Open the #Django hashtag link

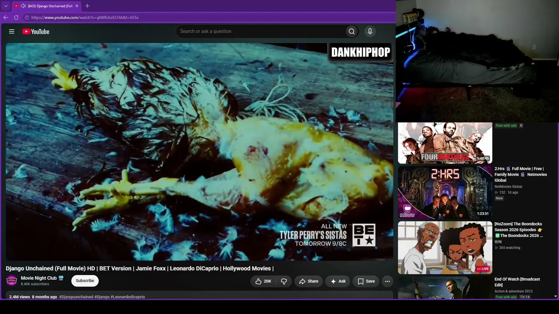pyautogui.click(x=102, y=297)
